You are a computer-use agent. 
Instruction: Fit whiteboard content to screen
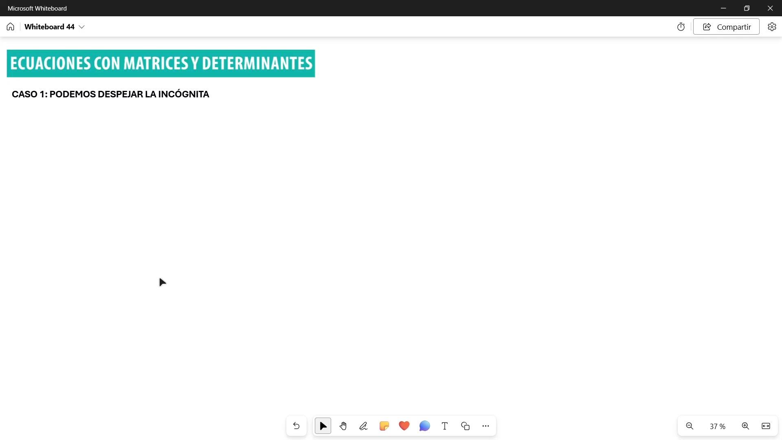click(x=766, y=426)
